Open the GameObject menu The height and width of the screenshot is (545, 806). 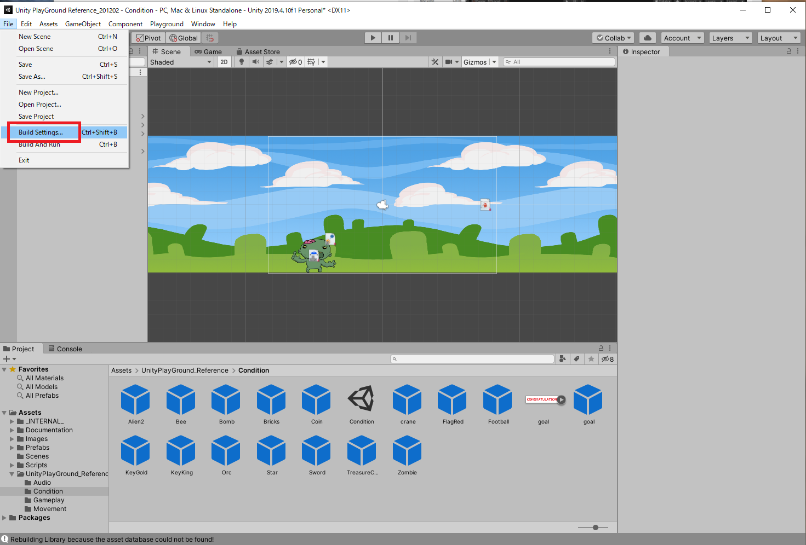point(83,24)
